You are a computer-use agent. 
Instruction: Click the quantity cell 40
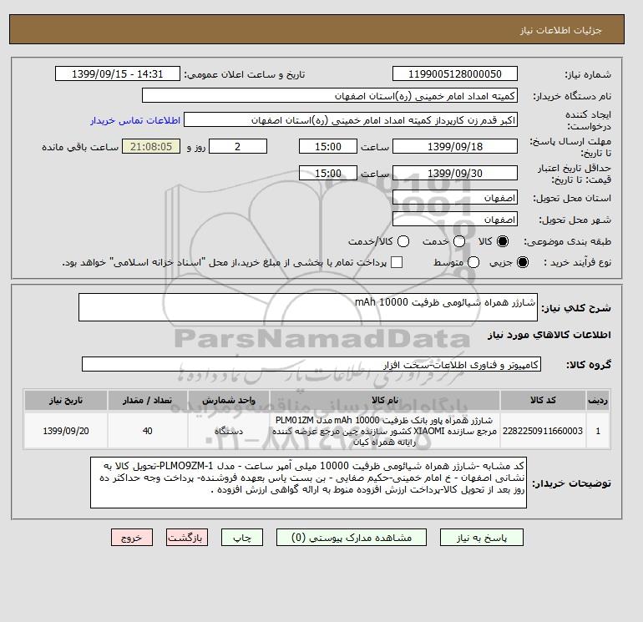[x=148, y=431]
